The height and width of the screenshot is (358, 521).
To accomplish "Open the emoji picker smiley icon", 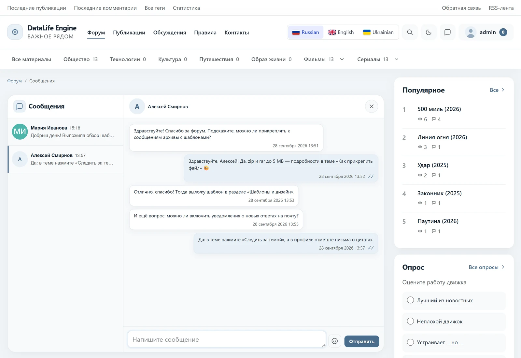I will pos(334,341).
